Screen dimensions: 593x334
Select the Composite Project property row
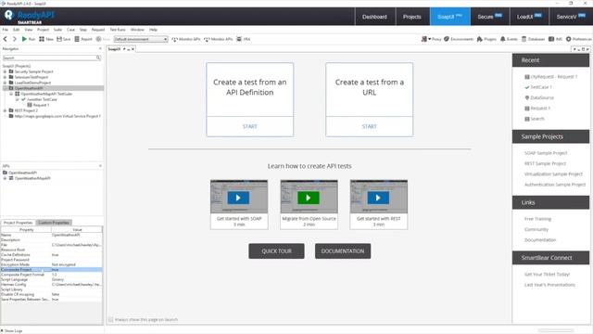(52, 270)
